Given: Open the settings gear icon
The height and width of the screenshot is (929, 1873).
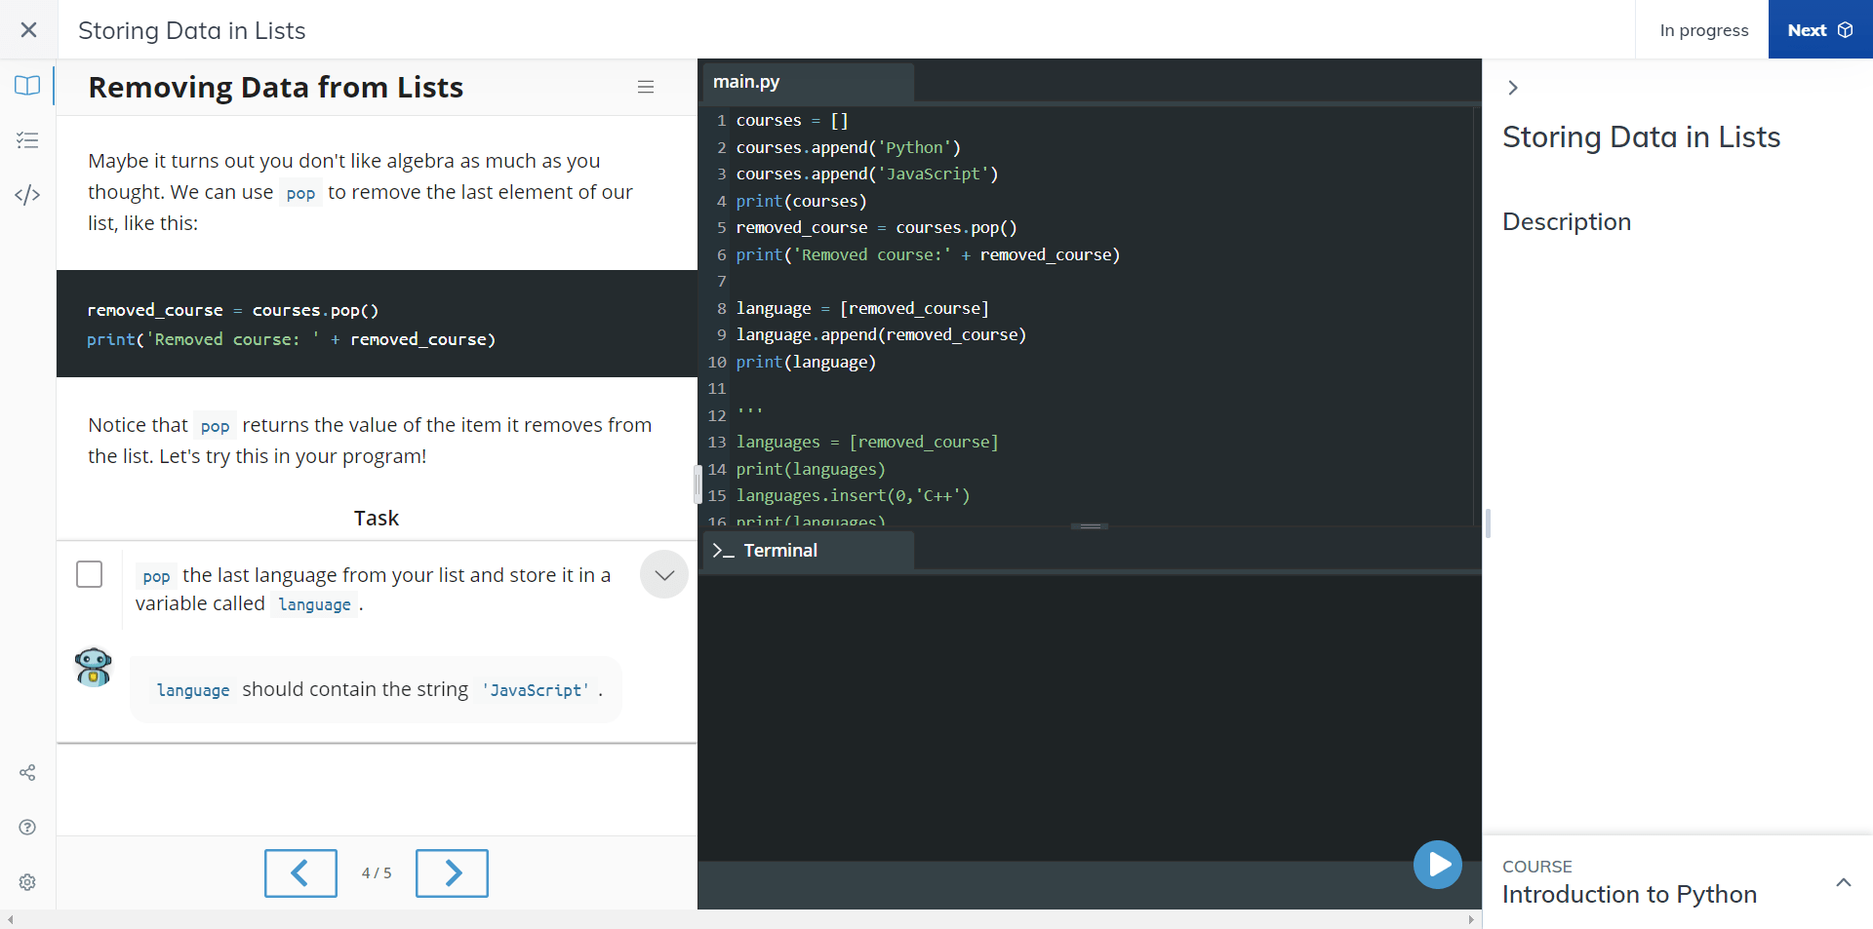Looking at the screenshot, I should (27, 882).
